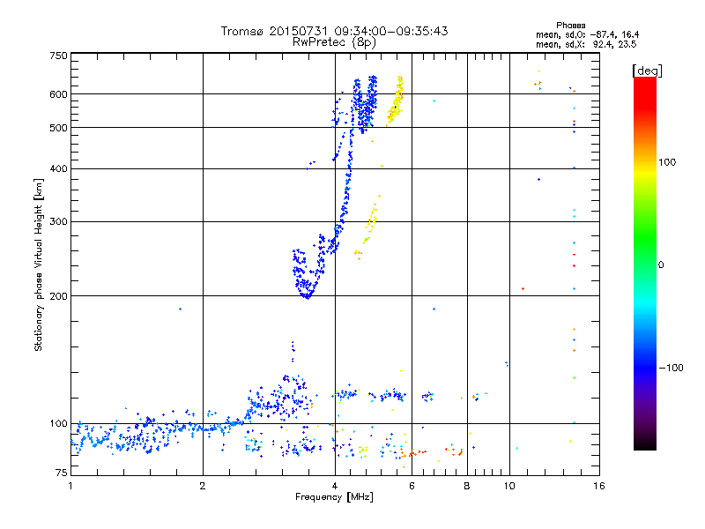Click the black bottom of the colorbar
705x529 pixels.
(645, 443)
